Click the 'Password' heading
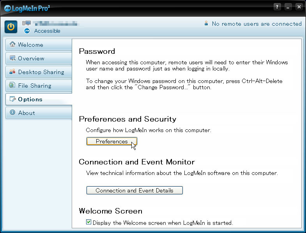 (97, 51)
